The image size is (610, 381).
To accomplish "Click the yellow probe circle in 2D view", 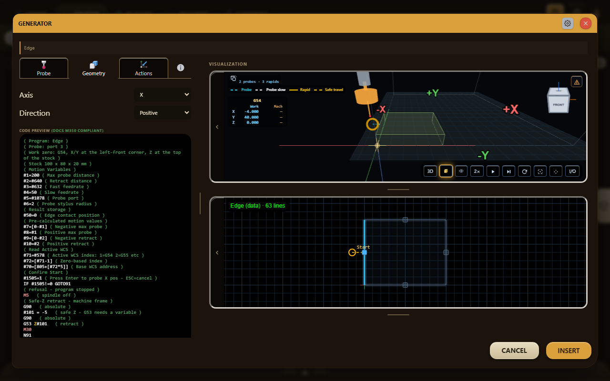I will point(352,252).
